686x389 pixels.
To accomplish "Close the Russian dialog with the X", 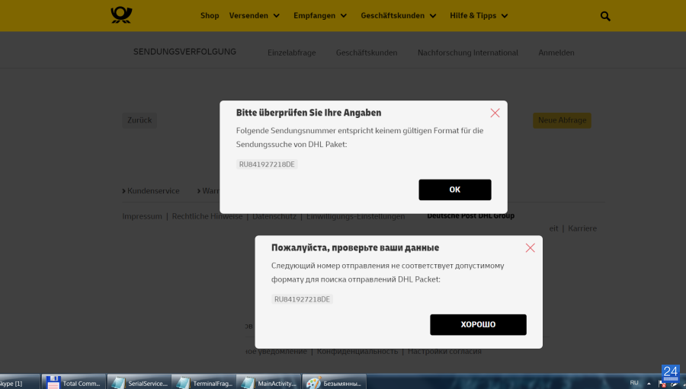I will pyautogui.click(x=530, y=248).
